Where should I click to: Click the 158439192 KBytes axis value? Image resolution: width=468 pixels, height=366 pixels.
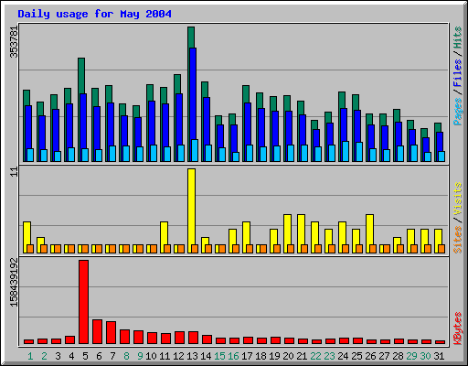[x=14, y=283]
